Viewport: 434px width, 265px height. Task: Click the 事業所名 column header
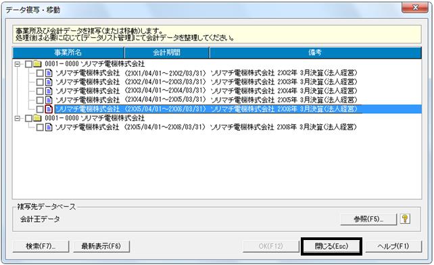(x=68, y=53)
